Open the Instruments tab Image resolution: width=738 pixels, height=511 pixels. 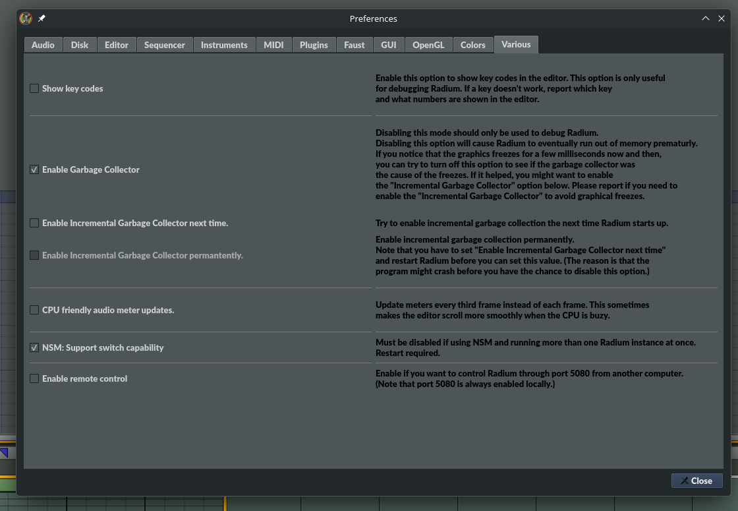(x=224, y=45)
